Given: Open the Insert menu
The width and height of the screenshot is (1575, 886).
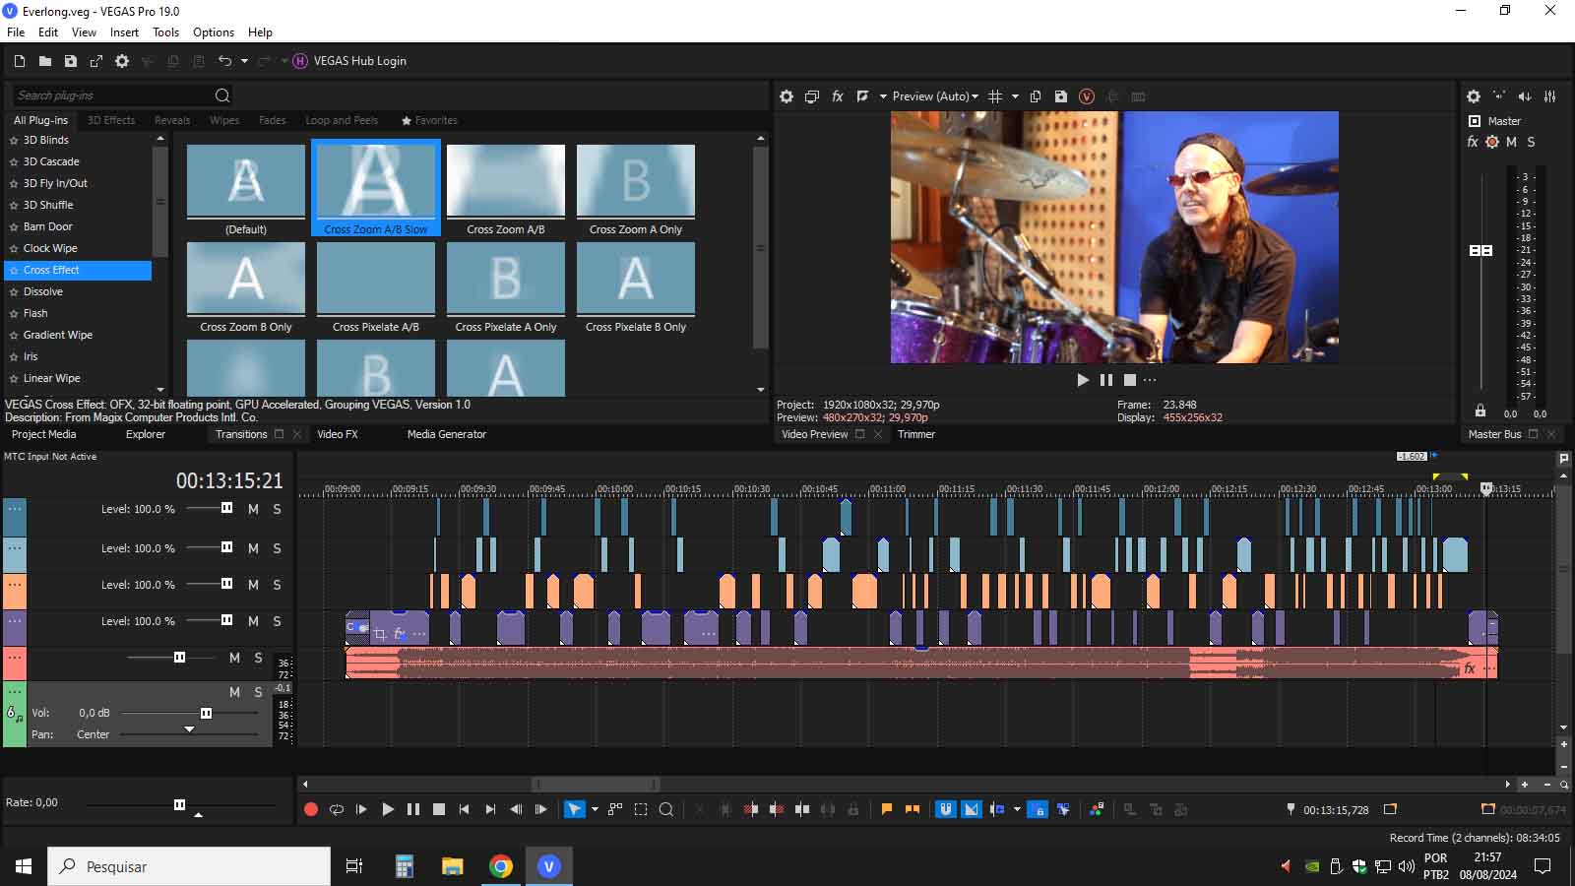Looking at the screenshot, I should (124, 32).
